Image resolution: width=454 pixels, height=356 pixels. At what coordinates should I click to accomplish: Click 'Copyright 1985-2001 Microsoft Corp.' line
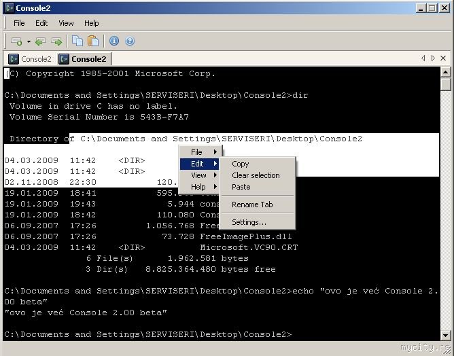[x=120, y=74]
